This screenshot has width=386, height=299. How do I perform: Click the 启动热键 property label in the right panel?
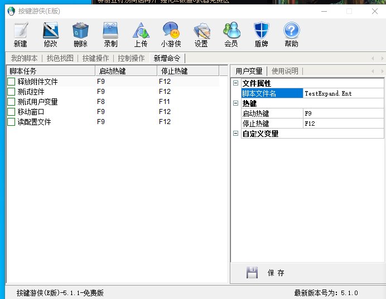(272, 113)
